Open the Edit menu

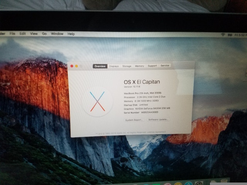tap(23, 34)
